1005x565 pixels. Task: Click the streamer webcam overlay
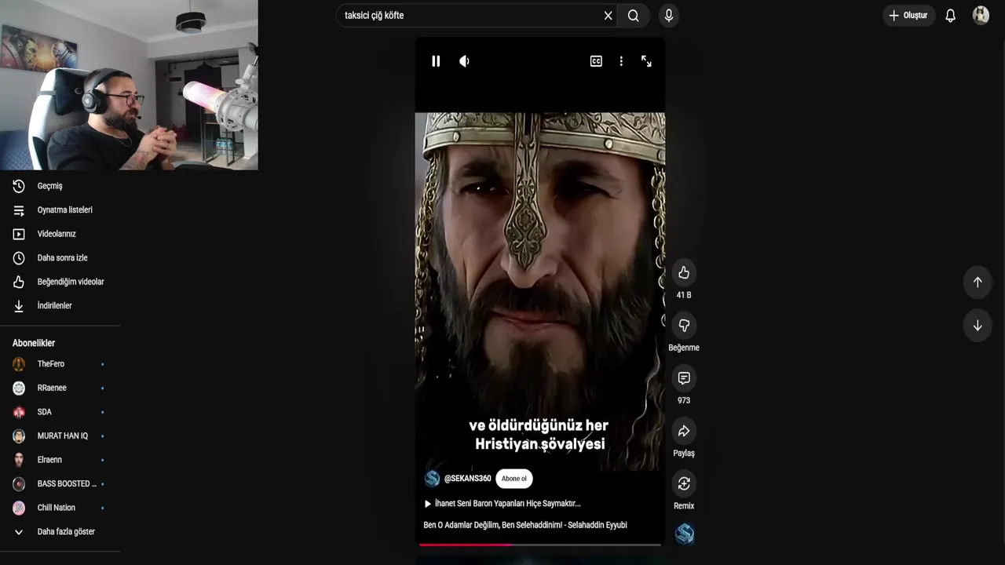click(x=129, y=85)
